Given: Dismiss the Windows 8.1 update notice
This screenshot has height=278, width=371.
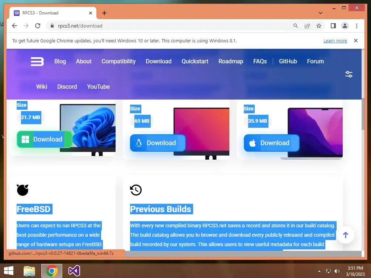Looking at the screenshot, I should pos(356,41).
